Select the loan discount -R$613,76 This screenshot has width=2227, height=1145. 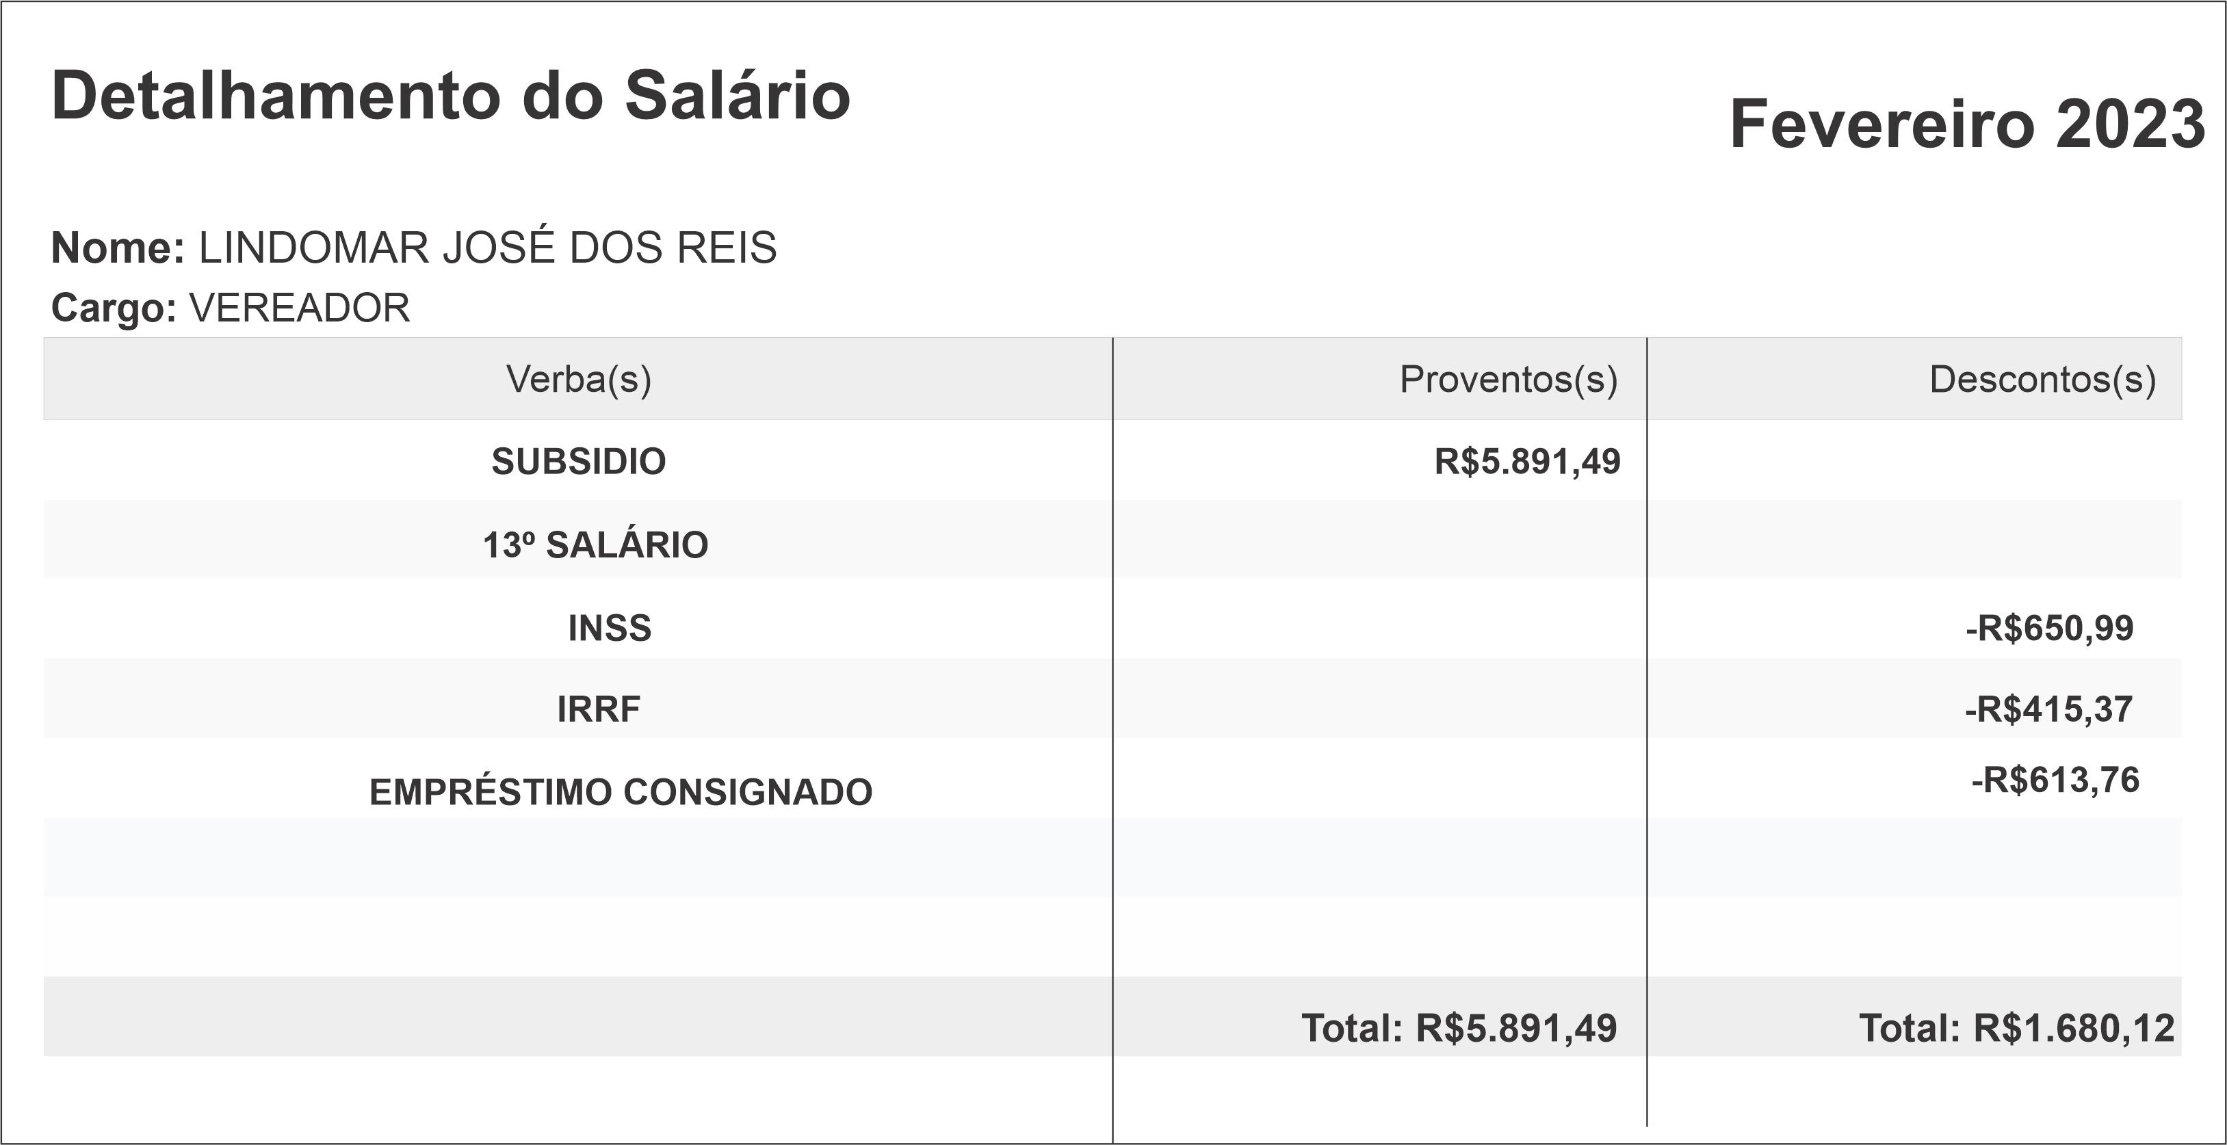pyautogui.click(x=2054, y=780)
